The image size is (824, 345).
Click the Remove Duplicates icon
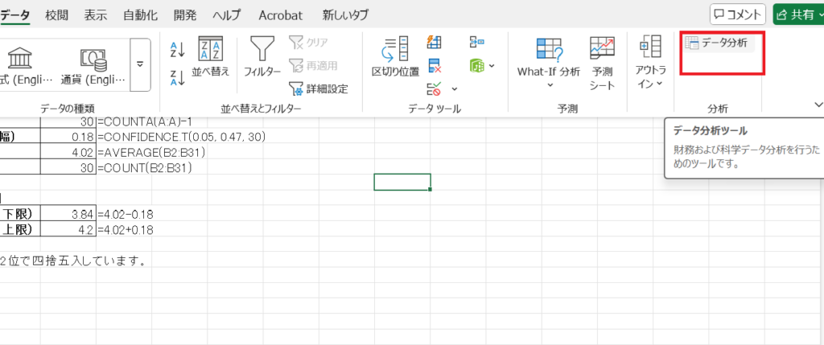coord(435,66)
